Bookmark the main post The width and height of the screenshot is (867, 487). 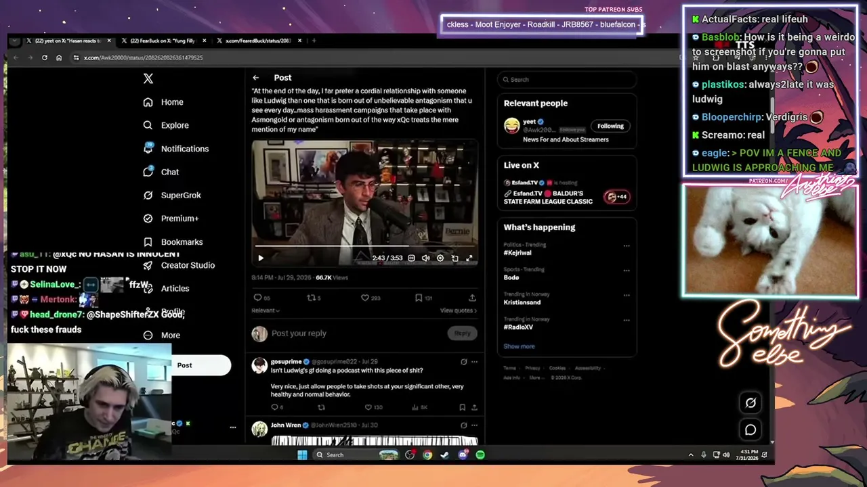pyautogui.click(x=419, y=298)
